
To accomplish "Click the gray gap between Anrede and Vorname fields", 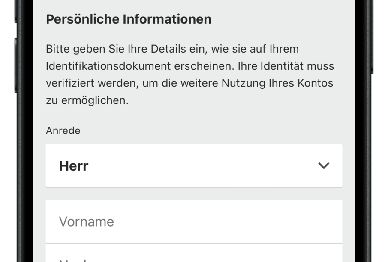I will pyautogui.click(x=194, y=194).
